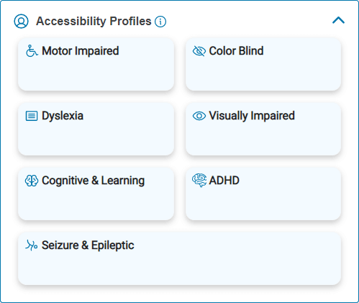Click the ADHD brain icon
359x303 pixels.
coord(199,180)
